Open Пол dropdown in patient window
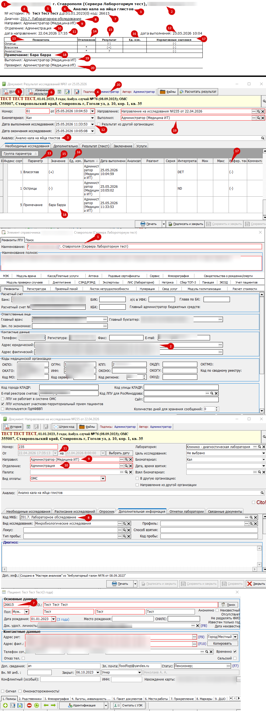The image size is (266, 711). point(26,612)
